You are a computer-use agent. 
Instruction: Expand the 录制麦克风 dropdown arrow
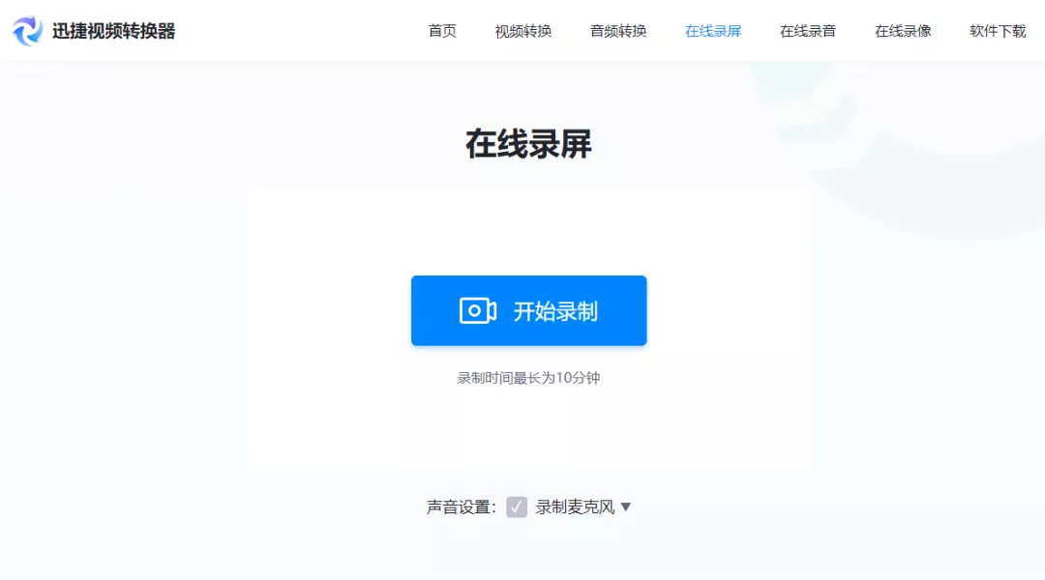tap(626, 507)
